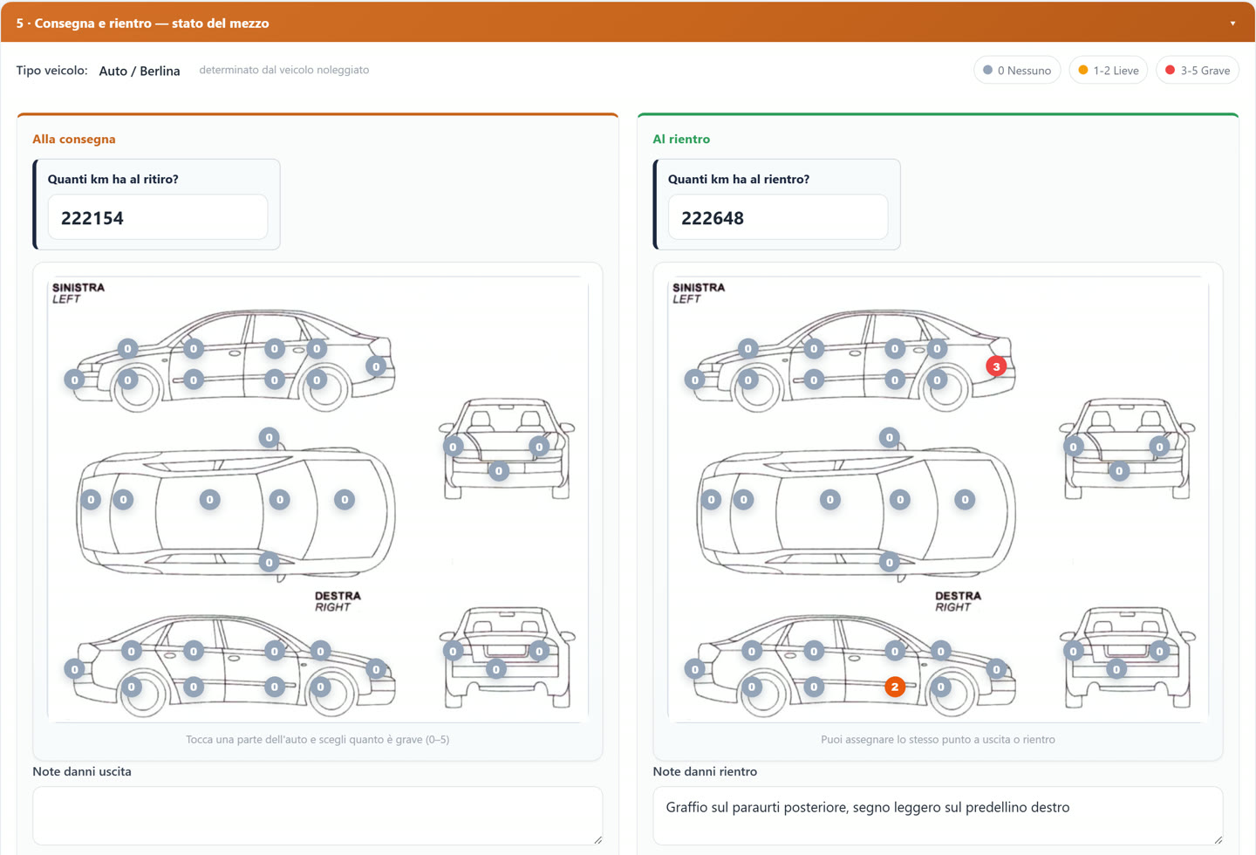Viewport: 1256px width, 855px height.
Task: Tap left-side front bumper marker in Al rientro
Action: 695,380
